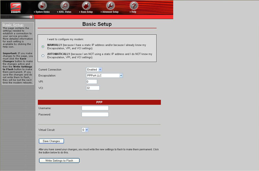Click the Basic Setup round icon
The height and width of the screenshot is (171, 259).
(x=86, y=5)
